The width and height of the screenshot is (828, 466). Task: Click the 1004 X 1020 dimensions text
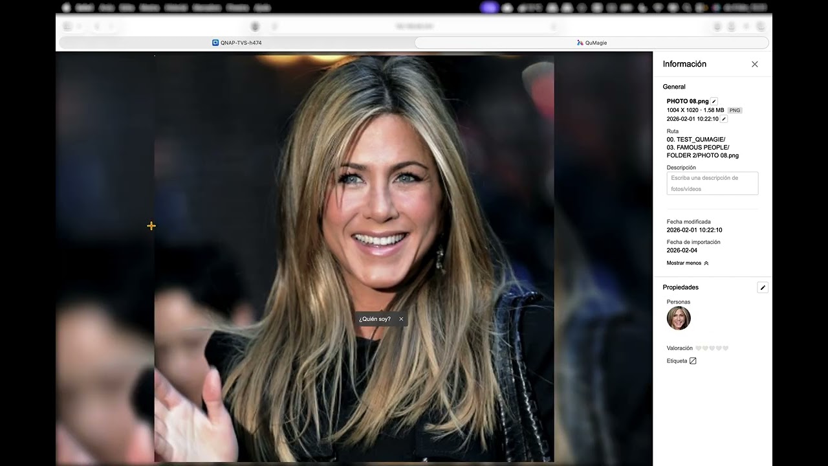682,110
